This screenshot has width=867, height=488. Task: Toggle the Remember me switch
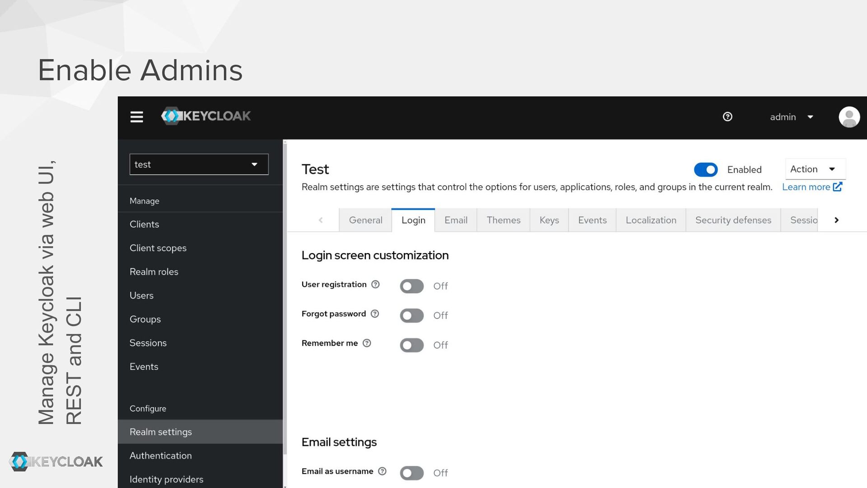(411, 345)
